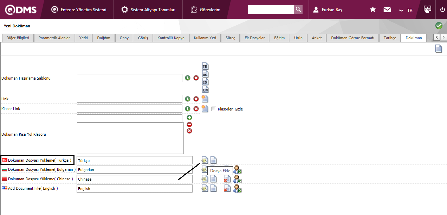Add shortcut folder with green plus icon
The image size is (447, 215).
click(x=189, y=117)
